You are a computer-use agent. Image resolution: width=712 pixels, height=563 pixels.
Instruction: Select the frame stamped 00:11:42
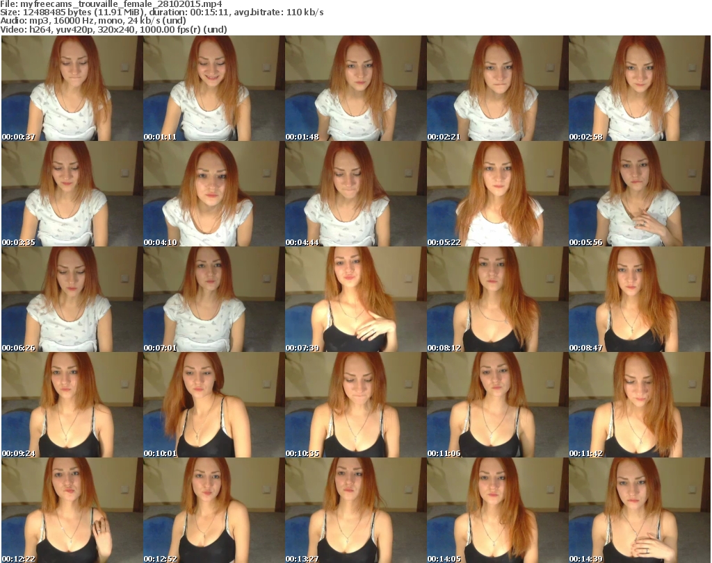tap(640, 405)
